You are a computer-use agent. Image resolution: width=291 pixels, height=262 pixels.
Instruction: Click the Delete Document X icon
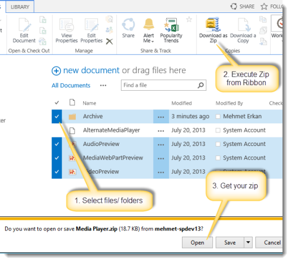coord(109,42)
